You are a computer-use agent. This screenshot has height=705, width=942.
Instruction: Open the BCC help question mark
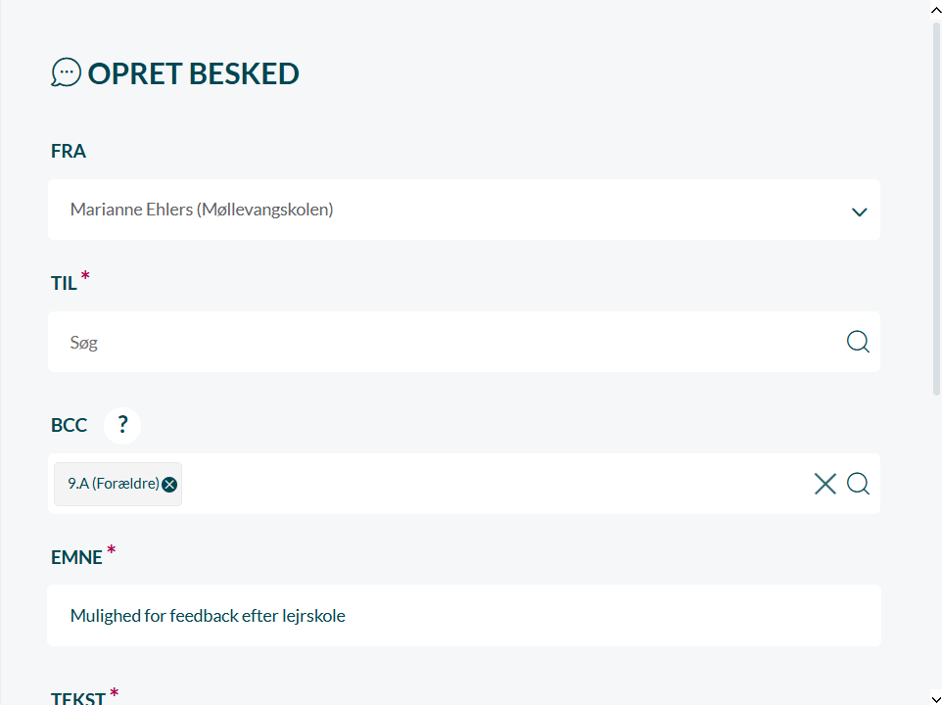[x=122, y=425]
